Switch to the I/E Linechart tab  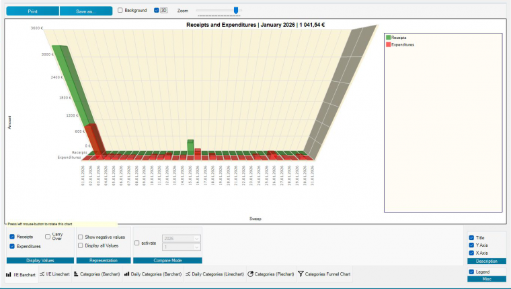(55, 274)
